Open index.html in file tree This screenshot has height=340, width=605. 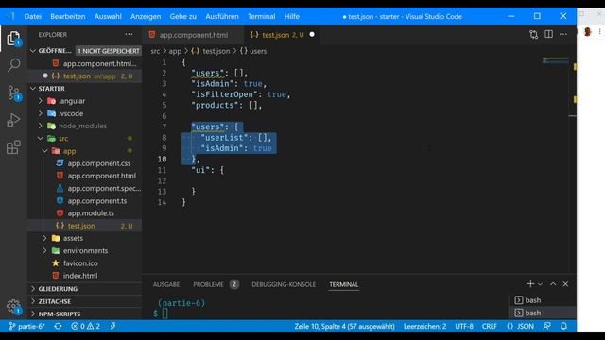pyautogui.click(x=80, y=276)
